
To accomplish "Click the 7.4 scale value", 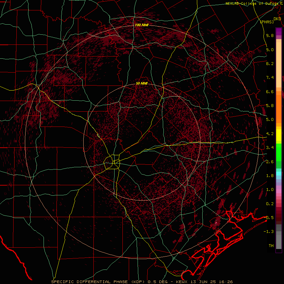I will tap(270, 78).
